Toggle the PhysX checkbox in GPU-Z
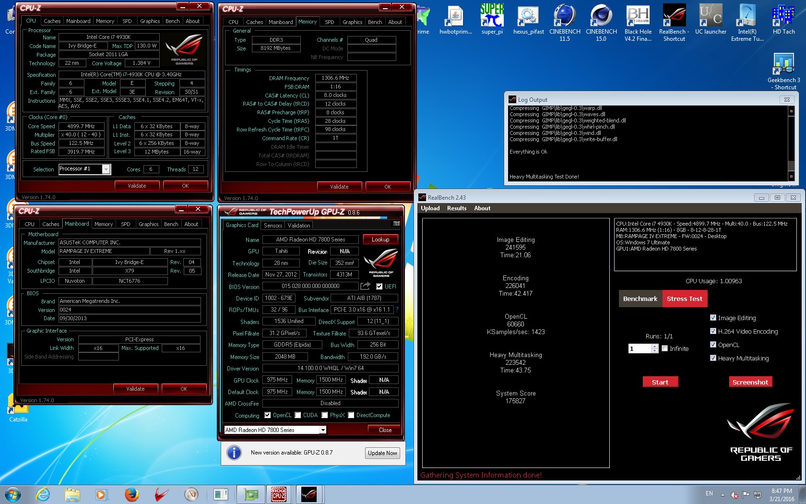Viewport: 806px width, 504px height. click(325, 415)
